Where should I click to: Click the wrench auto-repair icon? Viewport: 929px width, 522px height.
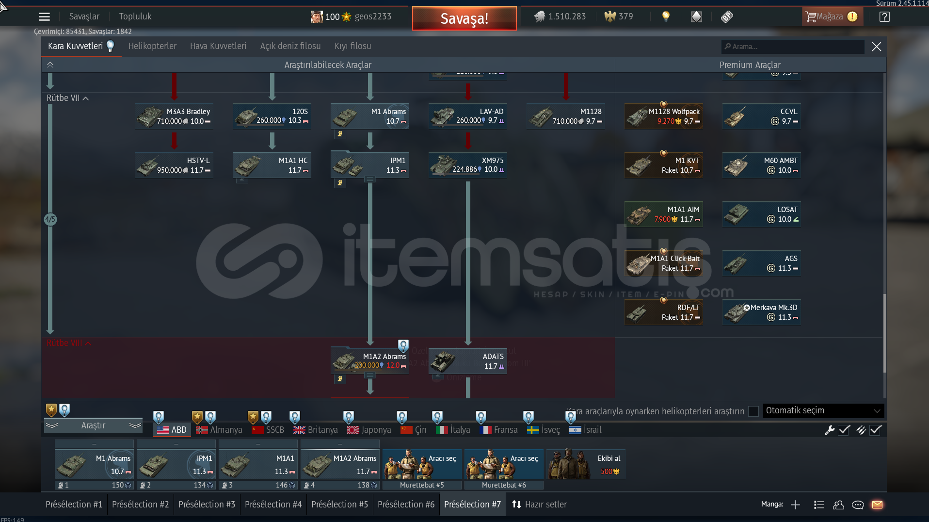coord(830,430)
